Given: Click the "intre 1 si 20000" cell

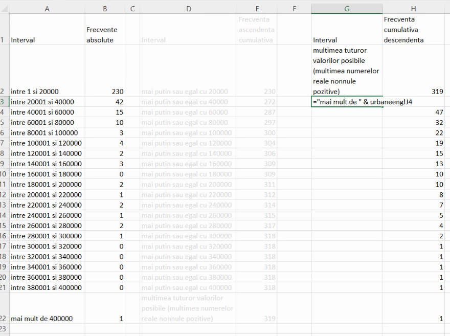Looking at the screenshot, I should [x=47, y=92].
